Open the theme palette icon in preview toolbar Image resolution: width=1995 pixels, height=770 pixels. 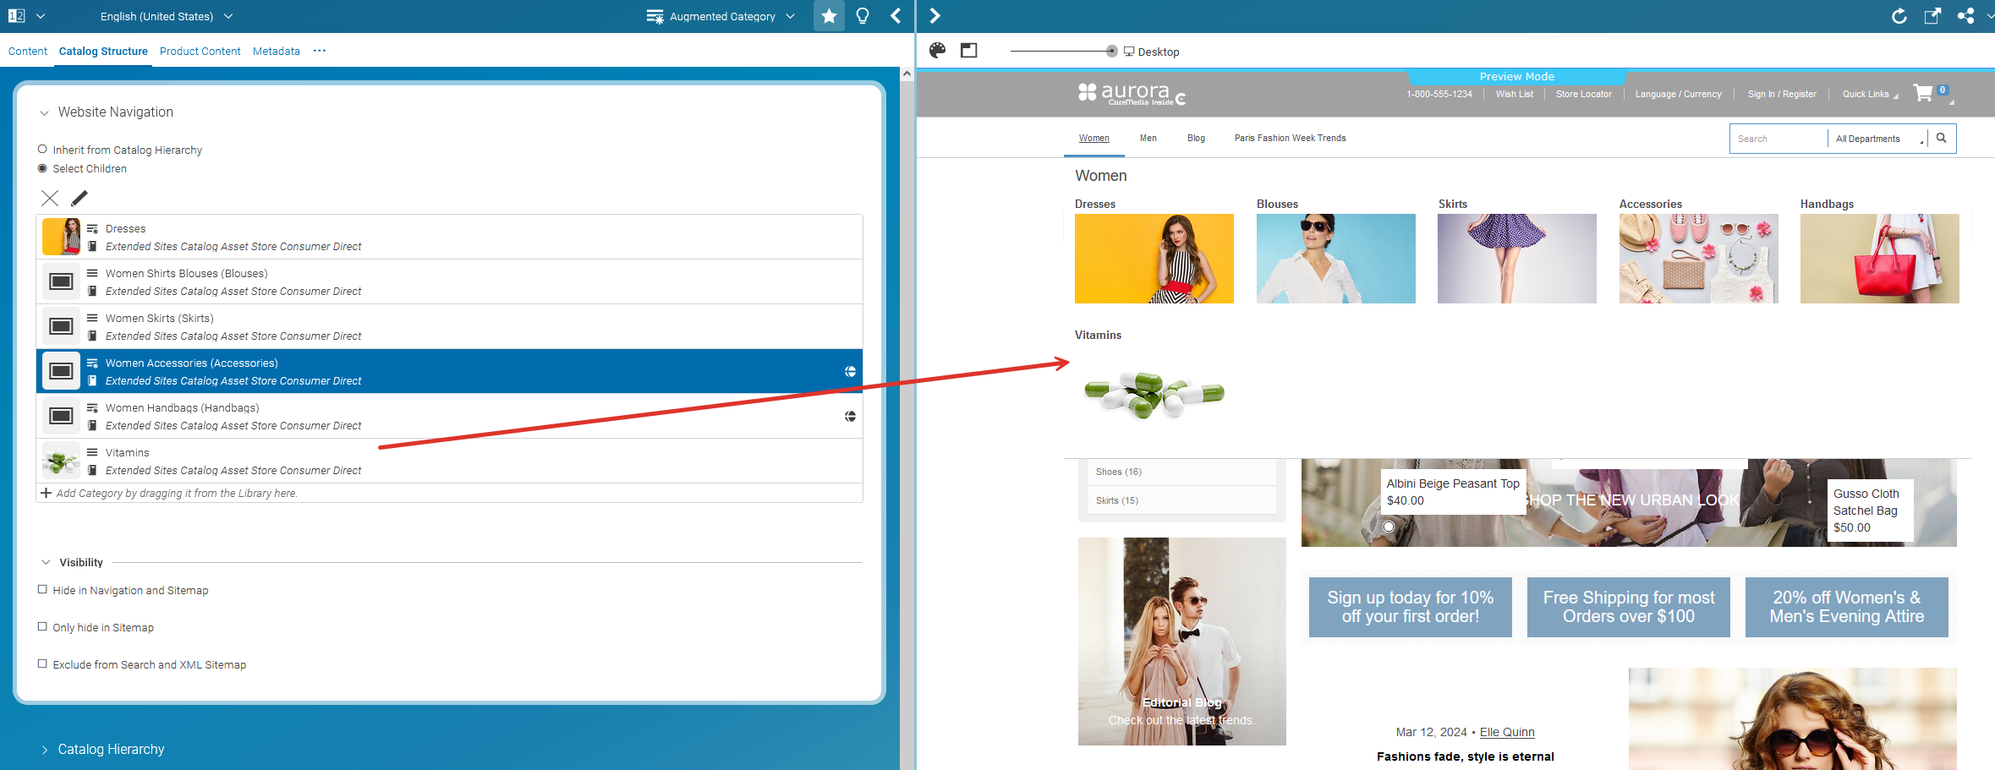click(937, 51)
